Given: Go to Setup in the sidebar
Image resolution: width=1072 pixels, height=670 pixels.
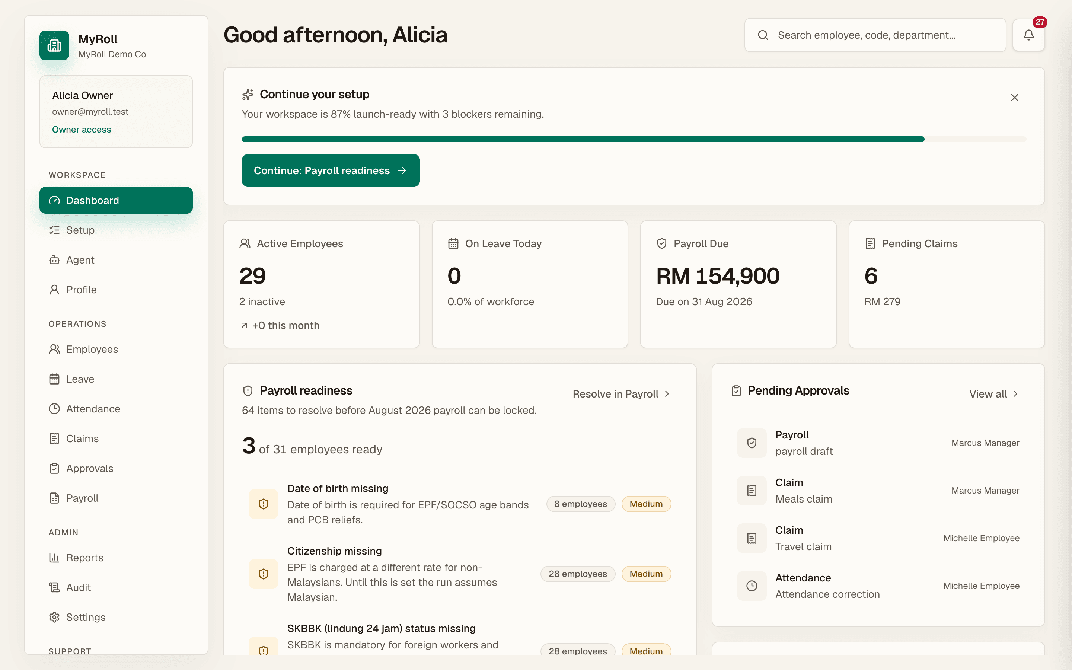Looking at the screenshot, I should (x=116, y=230).
